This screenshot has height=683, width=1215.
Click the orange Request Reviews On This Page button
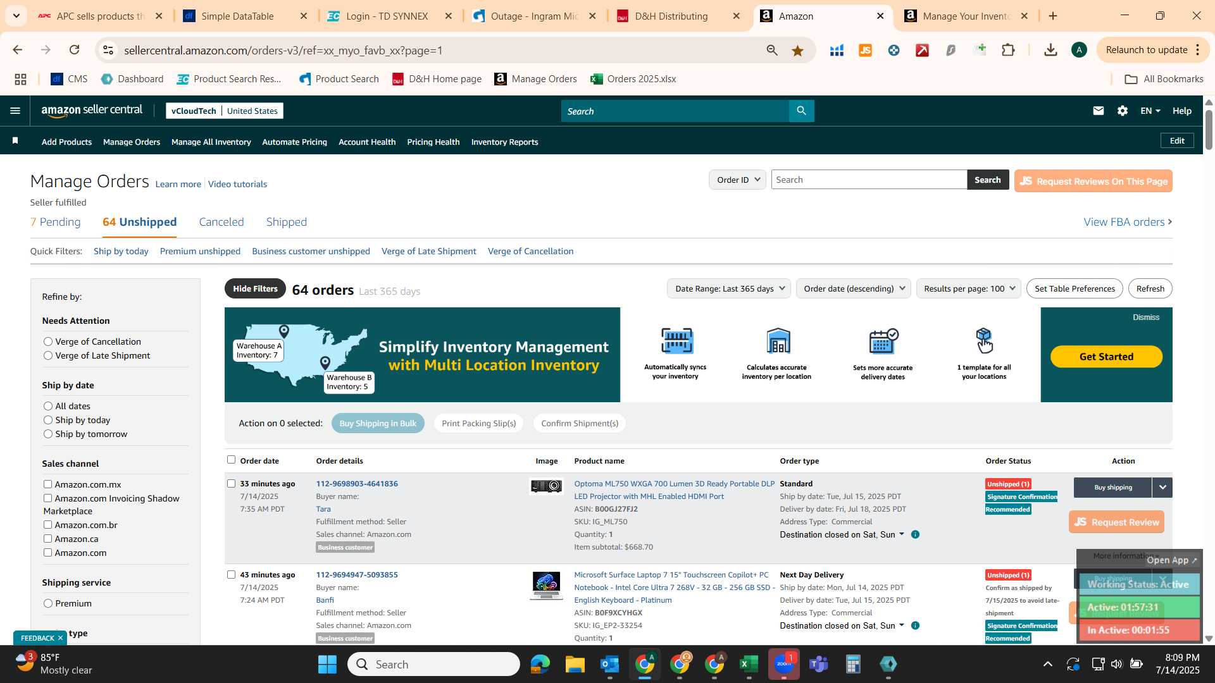pyautogui.click(x=1093, y=181)
